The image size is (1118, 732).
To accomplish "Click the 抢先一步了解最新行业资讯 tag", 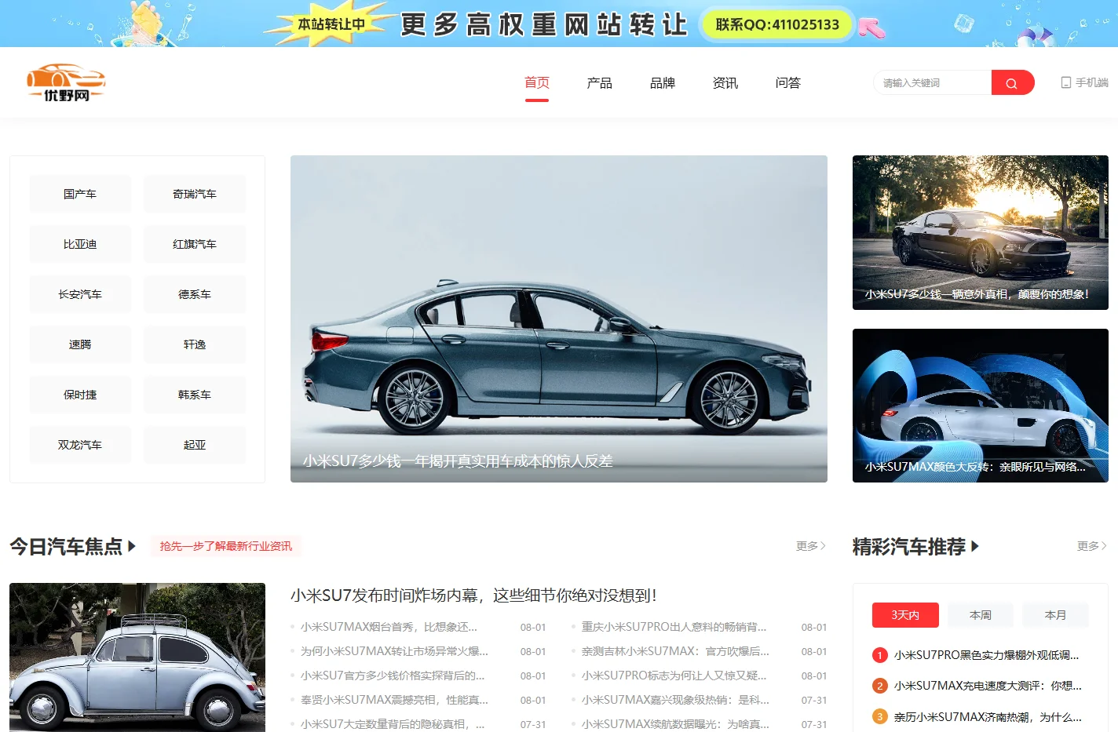I will click(226, 546).
